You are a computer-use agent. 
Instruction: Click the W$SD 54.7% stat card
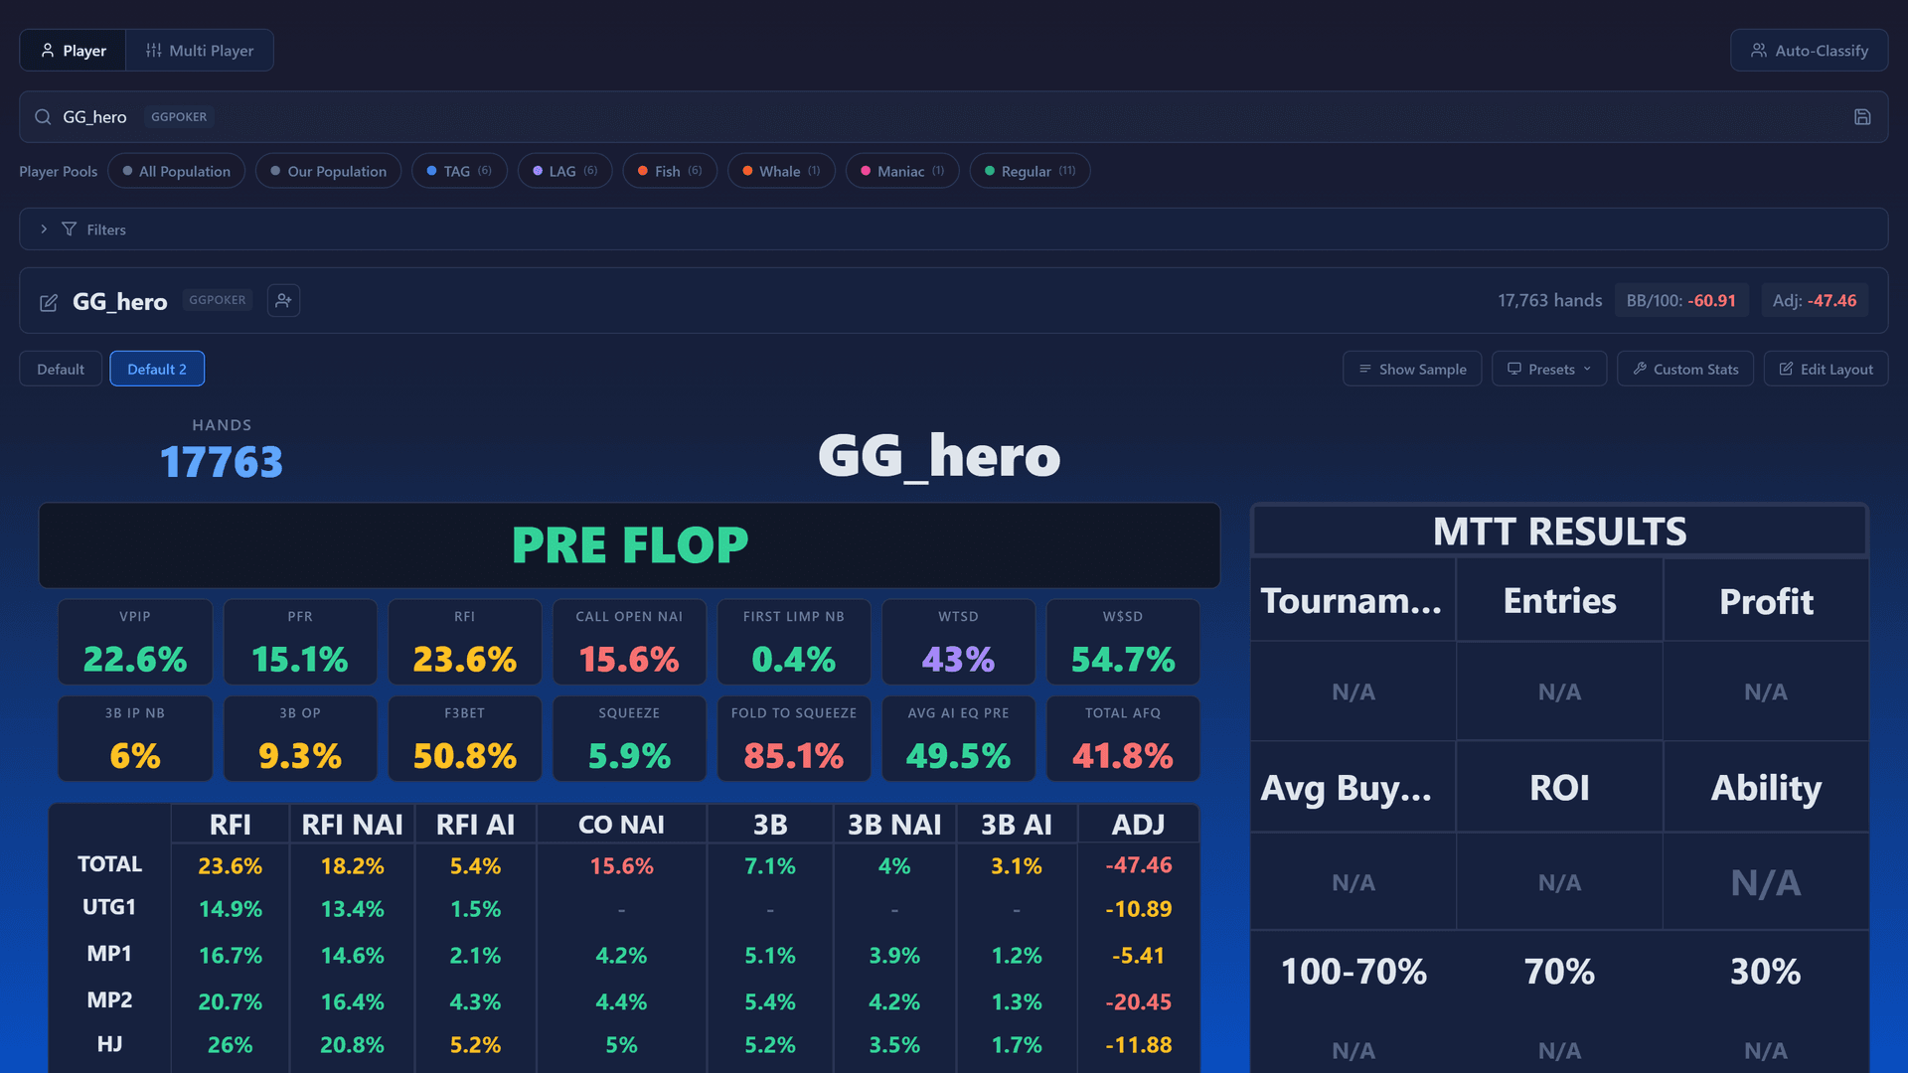pos(1123,642)
